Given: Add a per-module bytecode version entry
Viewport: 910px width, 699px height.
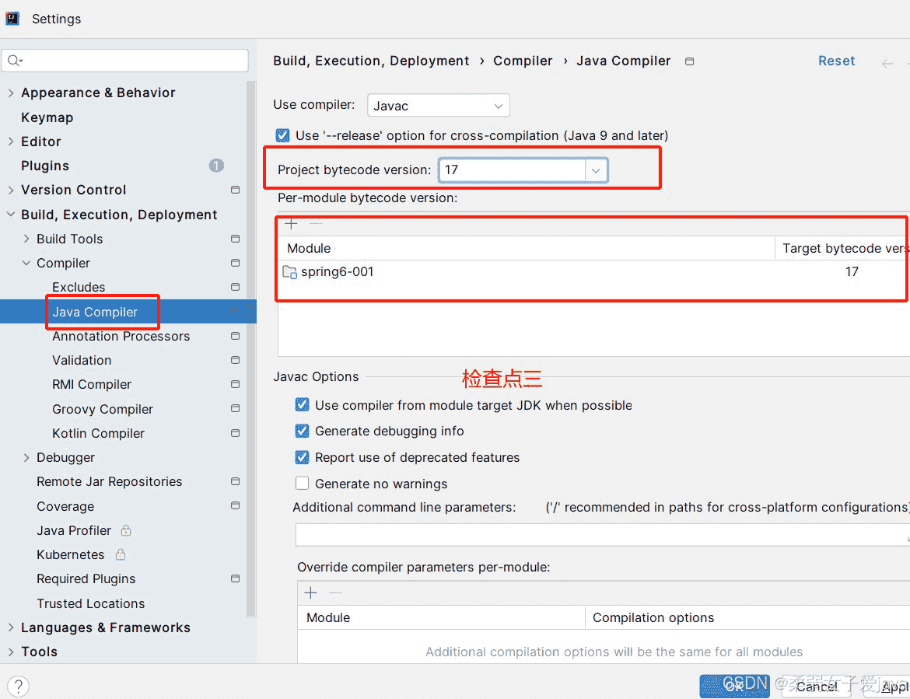Looking at the screenshot, I should pyautogui.click(x=292, y=224).
